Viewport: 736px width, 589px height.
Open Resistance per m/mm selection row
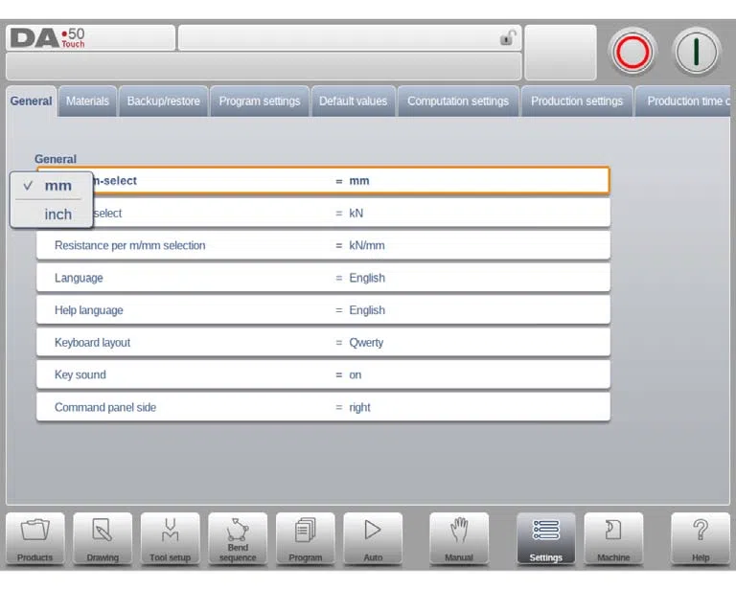click(323, 245)
